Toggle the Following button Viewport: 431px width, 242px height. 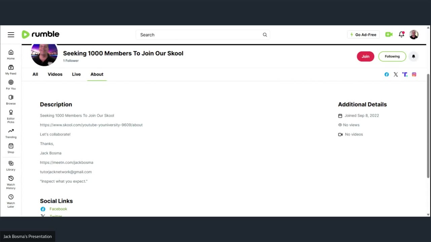point(392,56)
